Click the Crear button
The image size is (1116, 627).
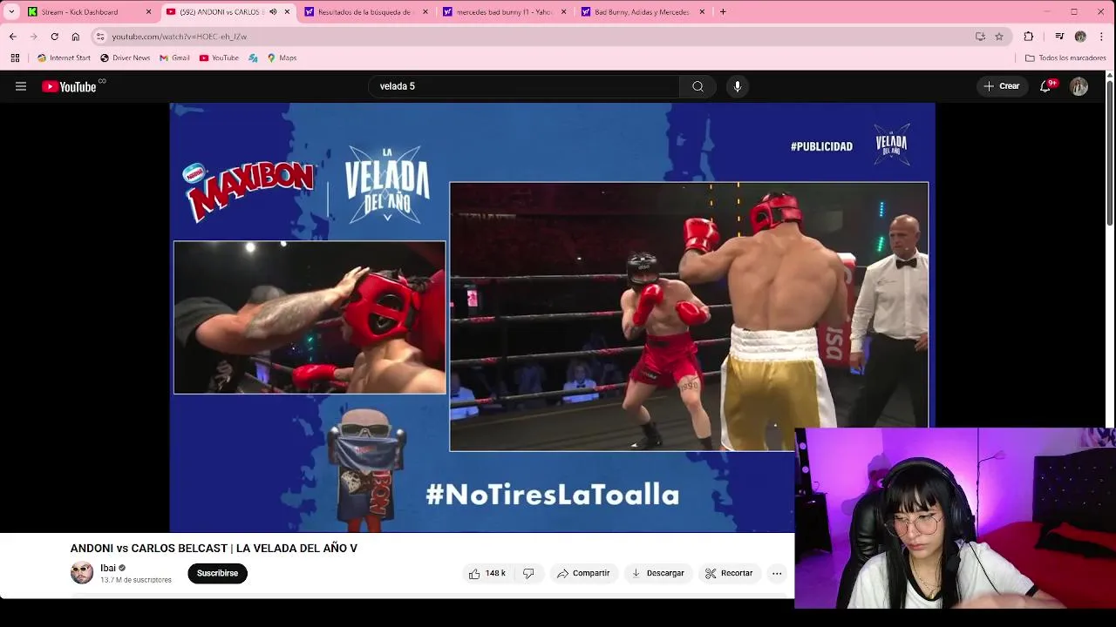[x=1001, y=86]
